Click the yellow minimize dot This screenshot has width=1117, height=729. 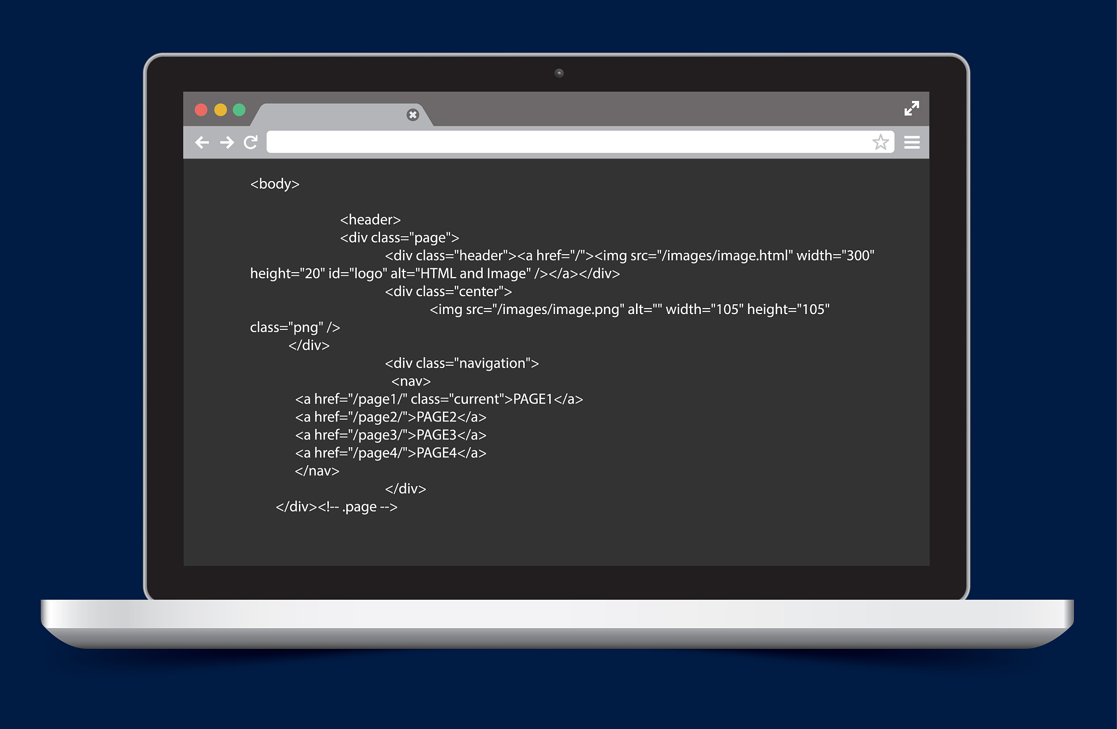(220, 110)
